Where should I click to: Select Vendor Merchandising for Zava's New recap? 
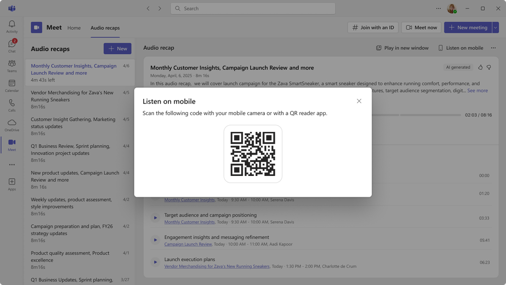[80, 99]
